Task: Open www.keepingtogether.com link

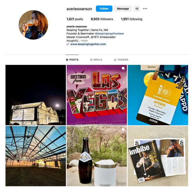Action: pos(88,44)
